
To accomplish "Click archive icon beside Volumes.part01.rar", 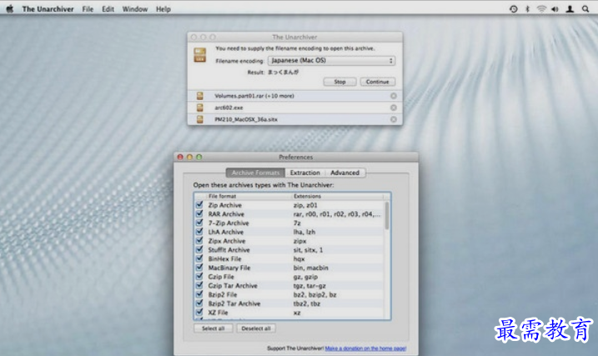I will click(x=200, y=96).
